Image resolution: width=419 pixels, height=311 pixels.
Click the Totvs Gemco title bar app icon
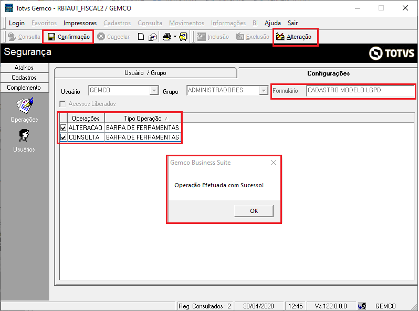[x=9, y=8]
